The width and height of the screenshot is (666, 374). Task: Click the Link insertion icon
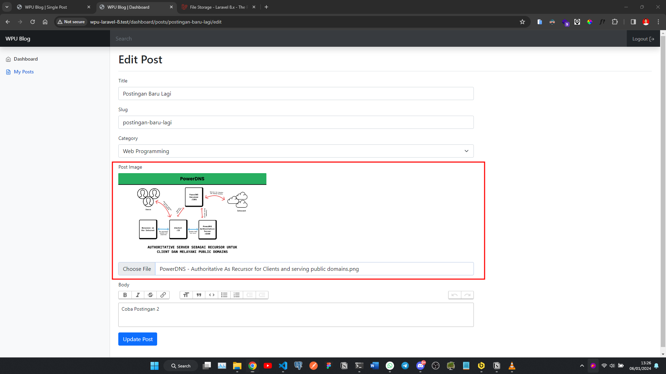163,295
